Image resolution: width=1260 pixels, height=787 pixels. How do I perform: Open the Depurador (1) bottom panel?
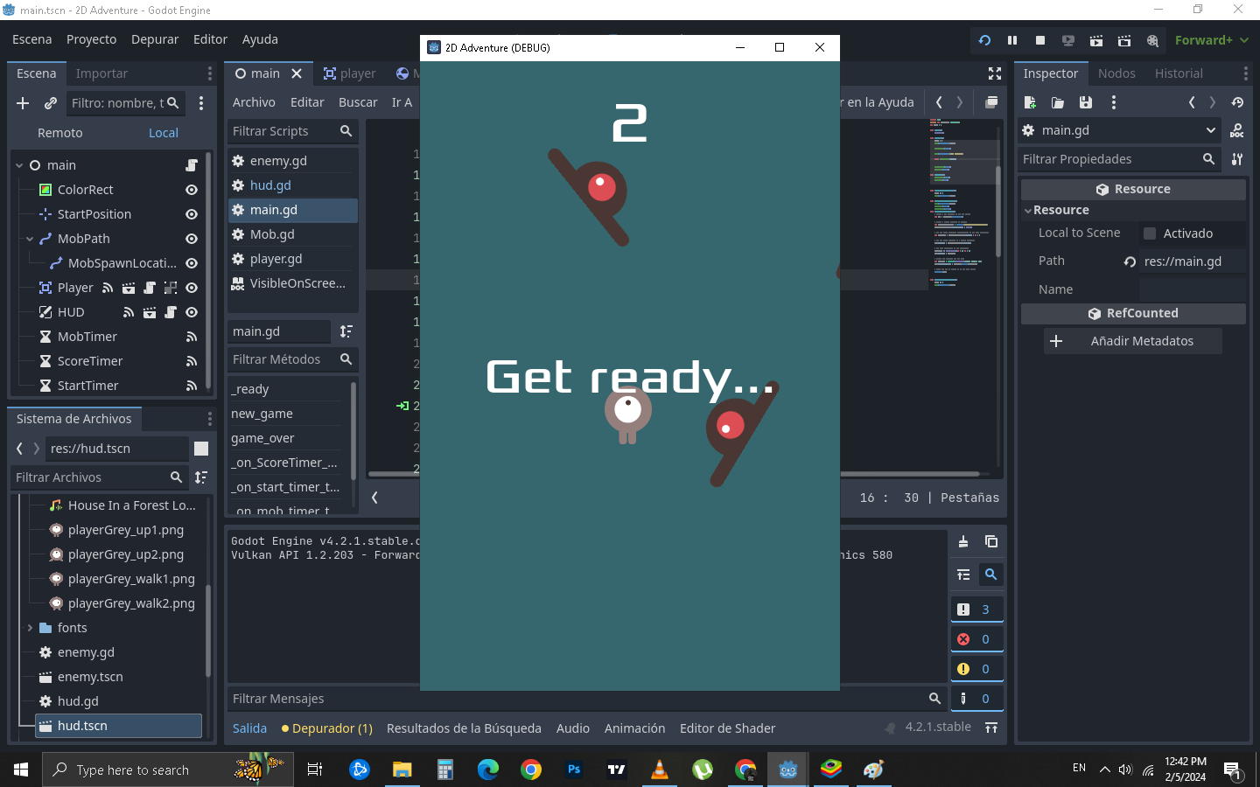point(327,728)
